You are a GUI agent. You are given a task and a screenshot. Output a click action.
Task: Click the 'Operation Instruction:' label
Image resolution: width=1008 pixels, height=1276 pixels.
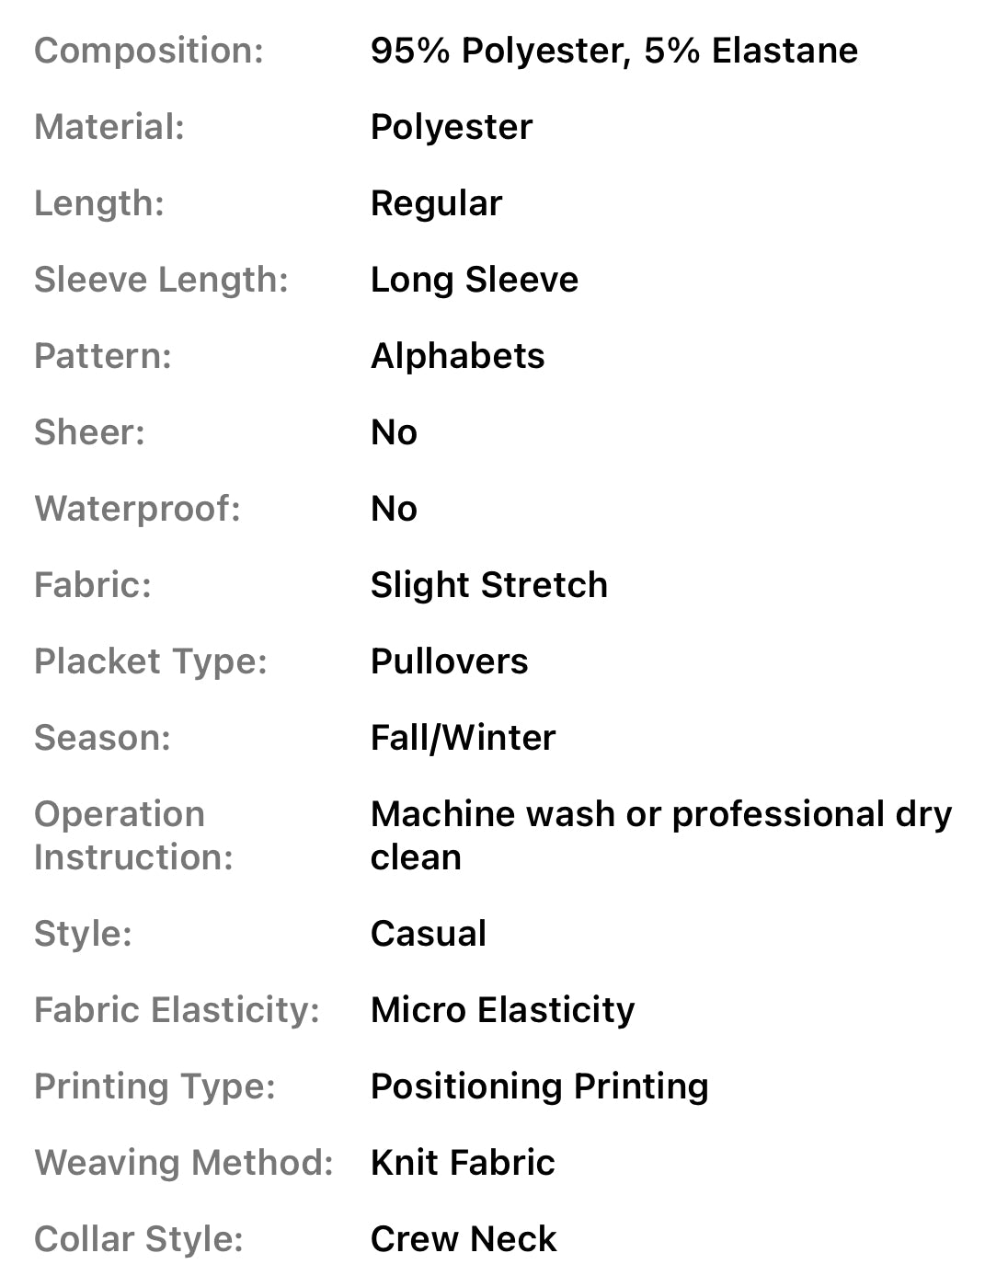pyautogui.click(x=133, y=835)
